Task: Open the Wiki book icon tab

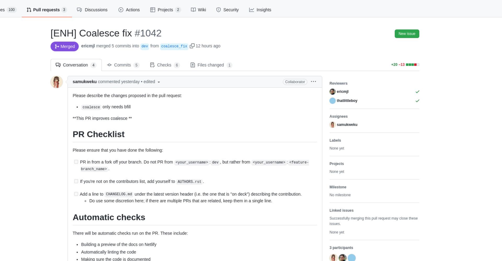Action: tap(198, 10)
